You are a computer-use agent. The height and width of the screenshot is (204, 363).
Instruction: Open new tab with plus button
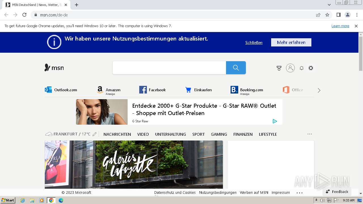pos(77,5)
